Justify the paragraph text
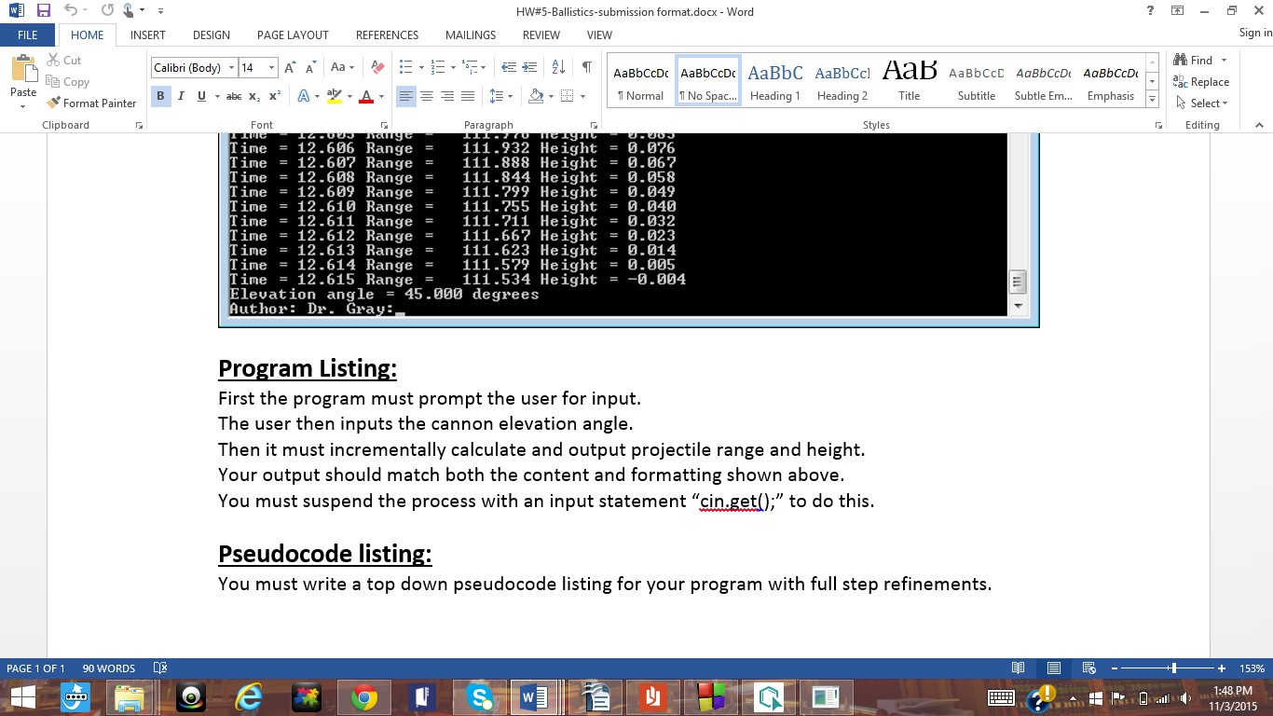 (468, 96)
